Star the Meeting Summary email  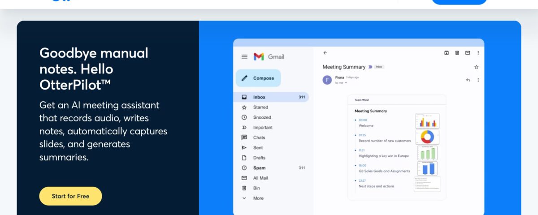[x=476, y=67]
